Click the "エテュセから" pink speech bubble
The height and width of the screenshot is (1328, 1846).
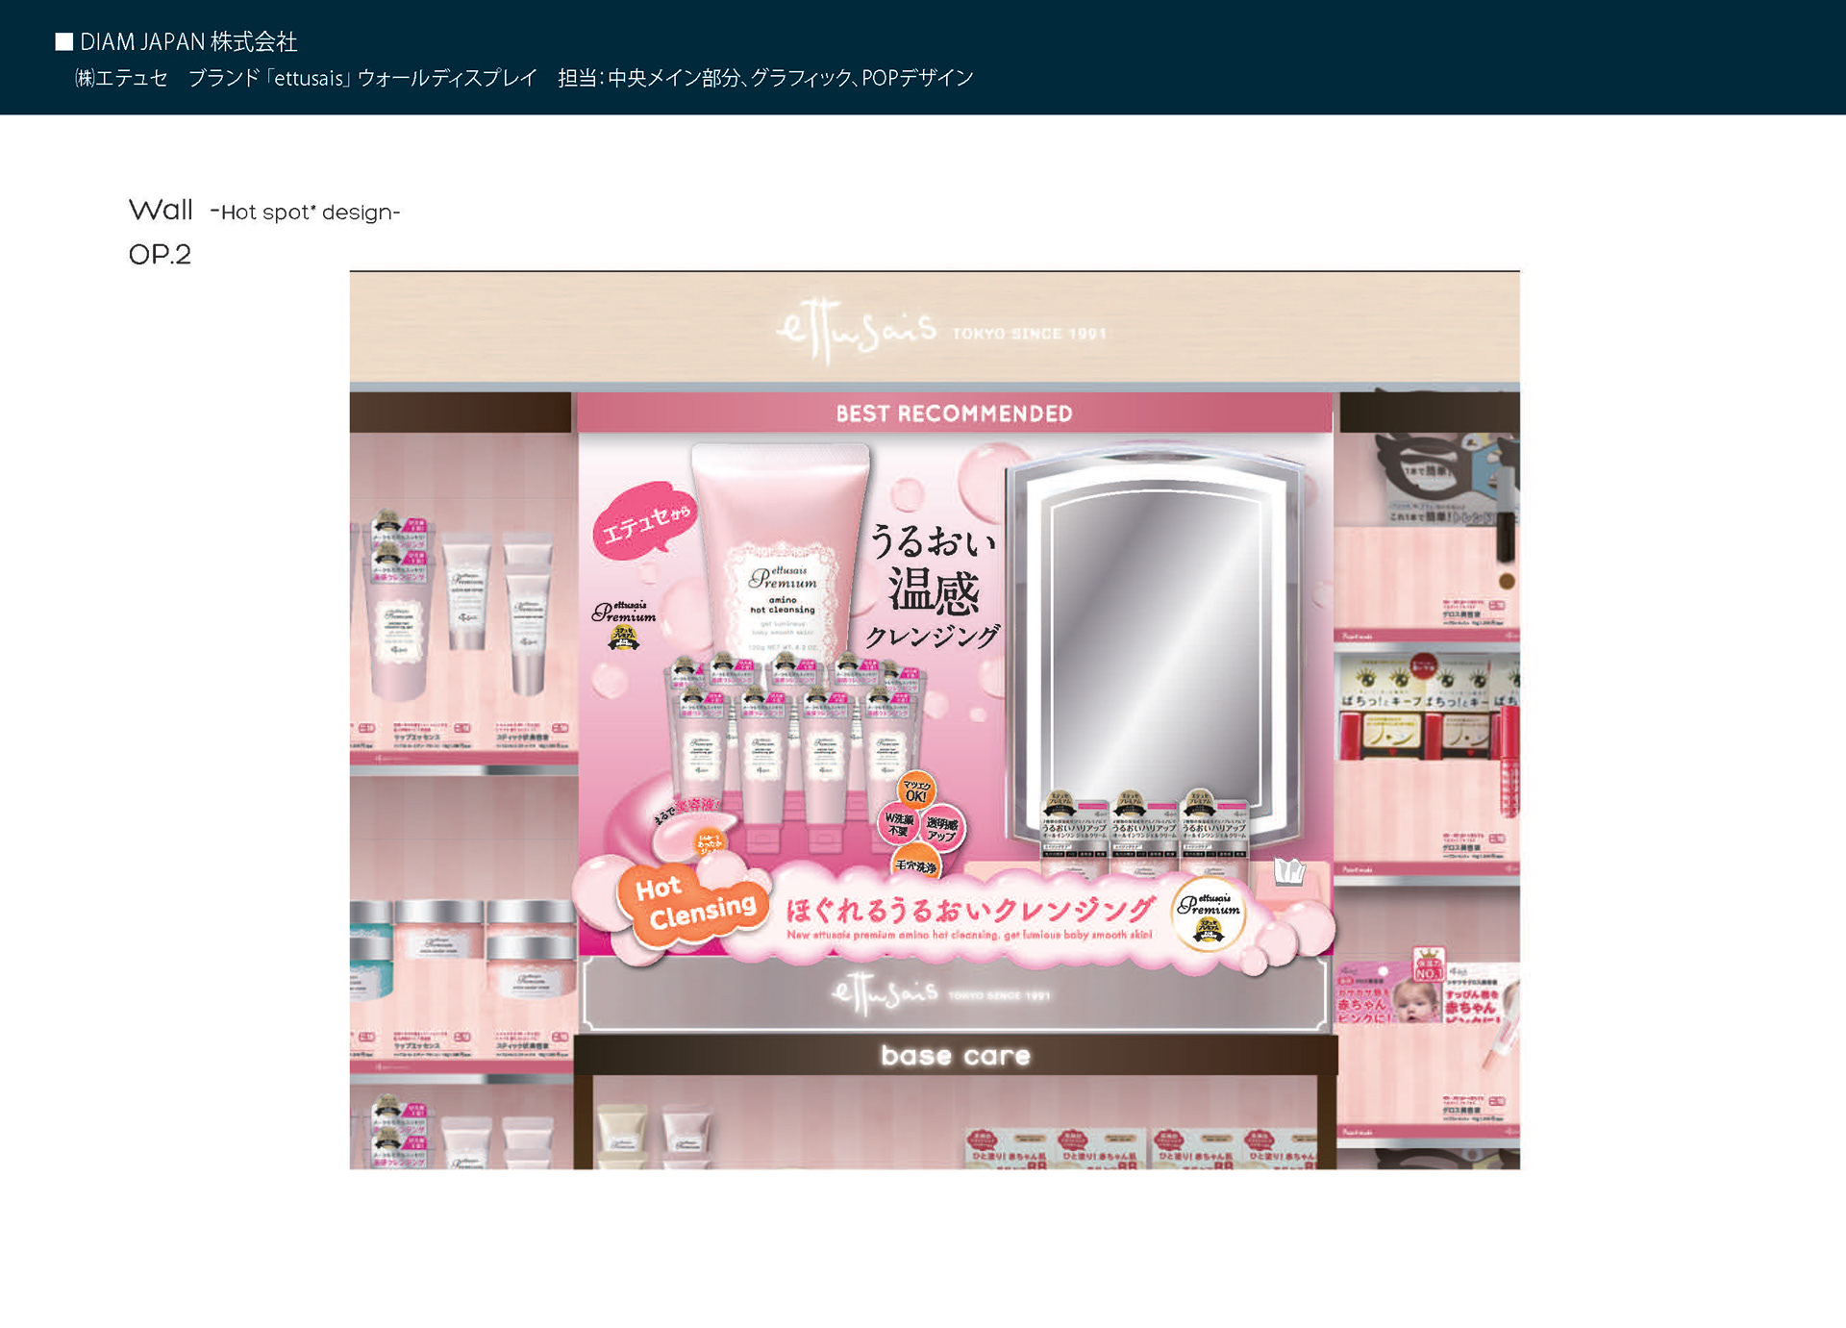(645, 520)
